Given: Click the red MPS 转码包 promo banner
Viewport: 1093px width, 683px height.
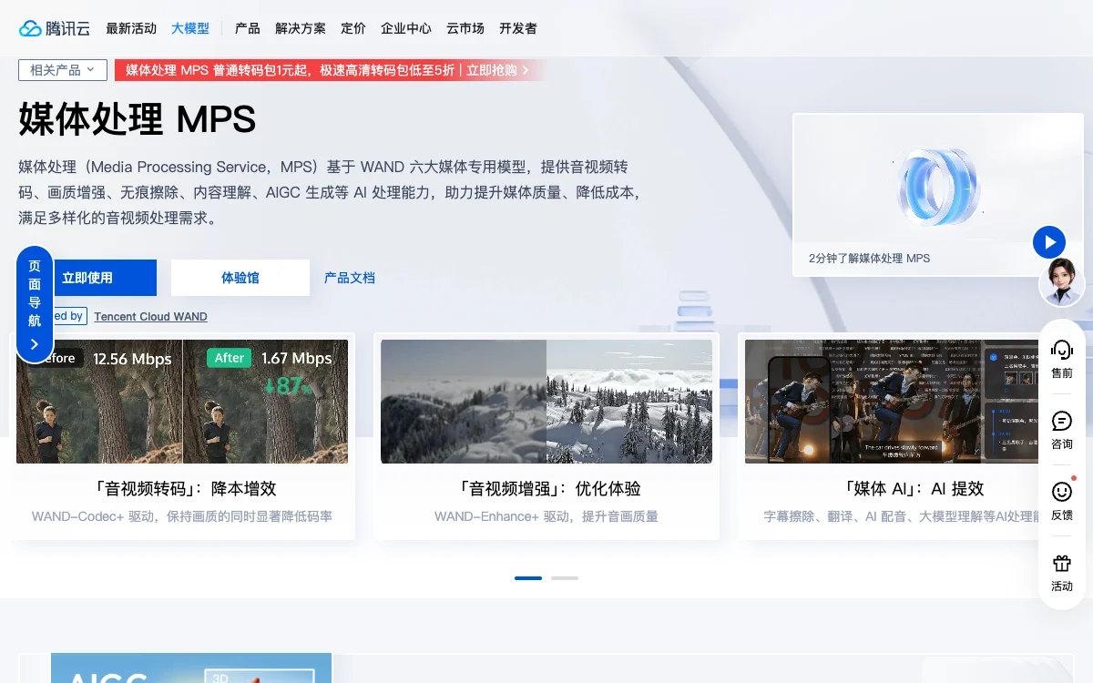Looking at the screenshot, I should click(x=330, y=70).
